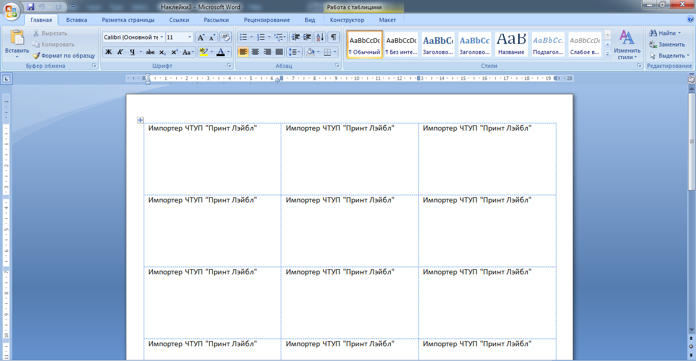Apply the Подзаголовок style
696x361 pixels.
(548, 44)
